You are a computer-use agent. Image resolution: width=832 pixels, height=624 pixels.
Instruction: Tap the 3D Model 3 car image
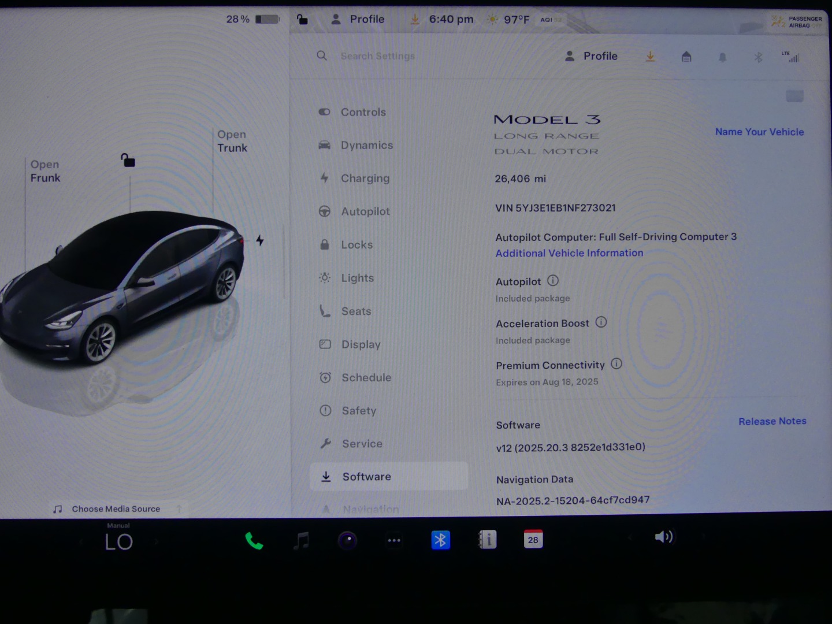point(121,289)
